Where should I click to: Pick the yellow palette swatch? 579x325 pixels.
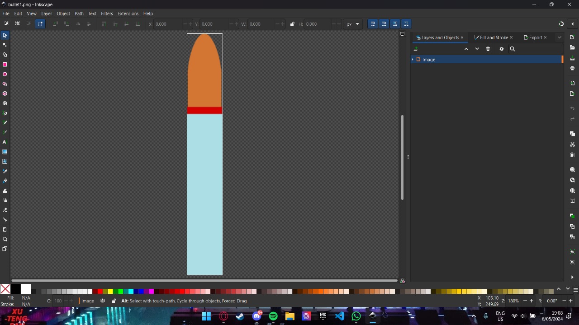pyautogui.click(x=110, y=292)
